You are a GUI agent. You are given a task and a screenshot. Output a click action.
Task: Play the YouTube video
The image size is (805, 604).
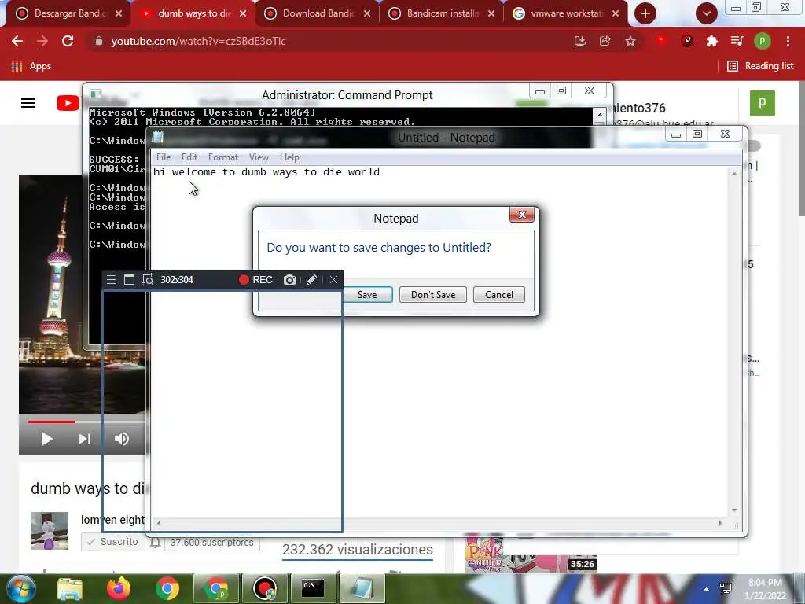coord(46,439)
